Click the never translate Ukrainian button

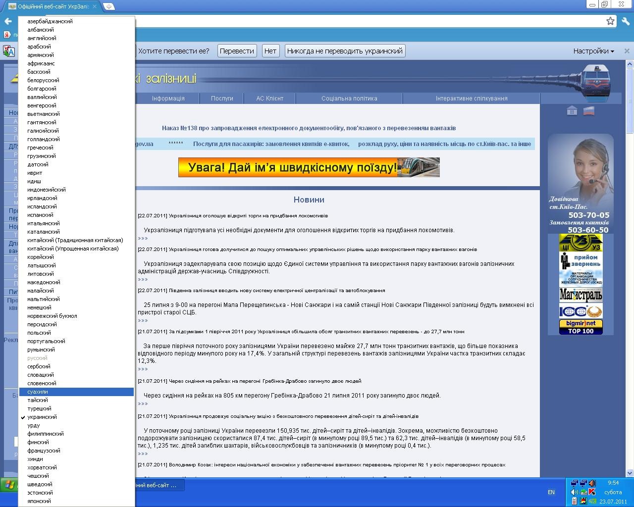pos(345,51)
